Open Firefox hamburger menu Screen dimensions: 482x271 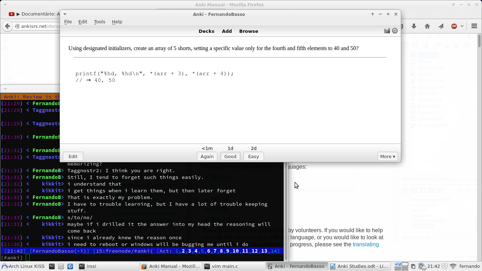coord(474,26)
